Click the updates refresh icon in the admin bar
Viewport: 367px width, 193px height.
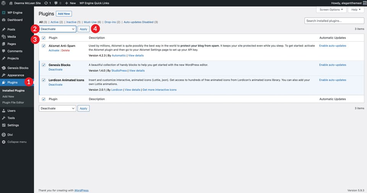46,3
